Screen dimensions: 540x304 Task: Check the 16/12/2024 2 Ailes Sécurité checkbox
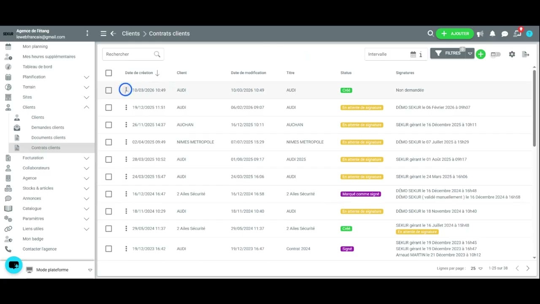tap(108, 194)
